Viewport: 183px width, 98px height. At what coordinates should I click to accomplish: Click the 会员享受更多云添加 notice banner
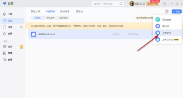click(144, 18)
